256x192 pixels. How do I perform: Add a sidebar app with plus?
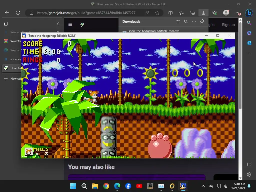(x=249, y=54)
